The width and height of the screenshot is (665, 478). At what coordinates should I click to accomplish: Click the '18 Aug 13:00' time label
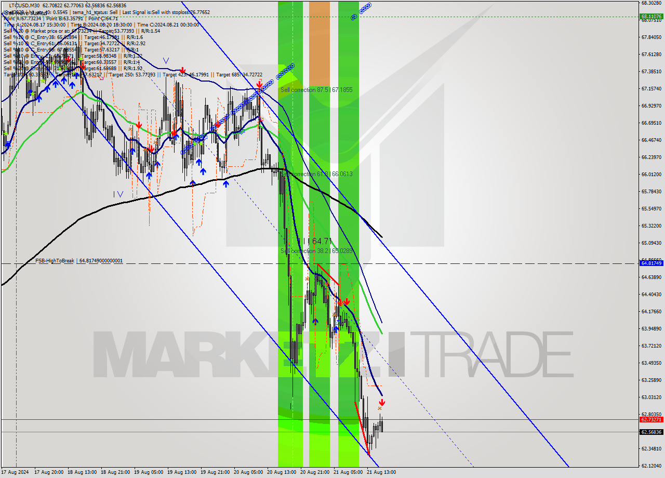pyautogui.click(x=82, y=472)
